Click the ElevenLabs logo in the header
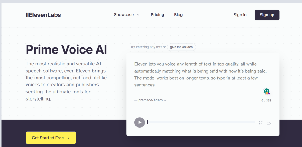This screenshot has width=302, height=147. click(43, 15)
